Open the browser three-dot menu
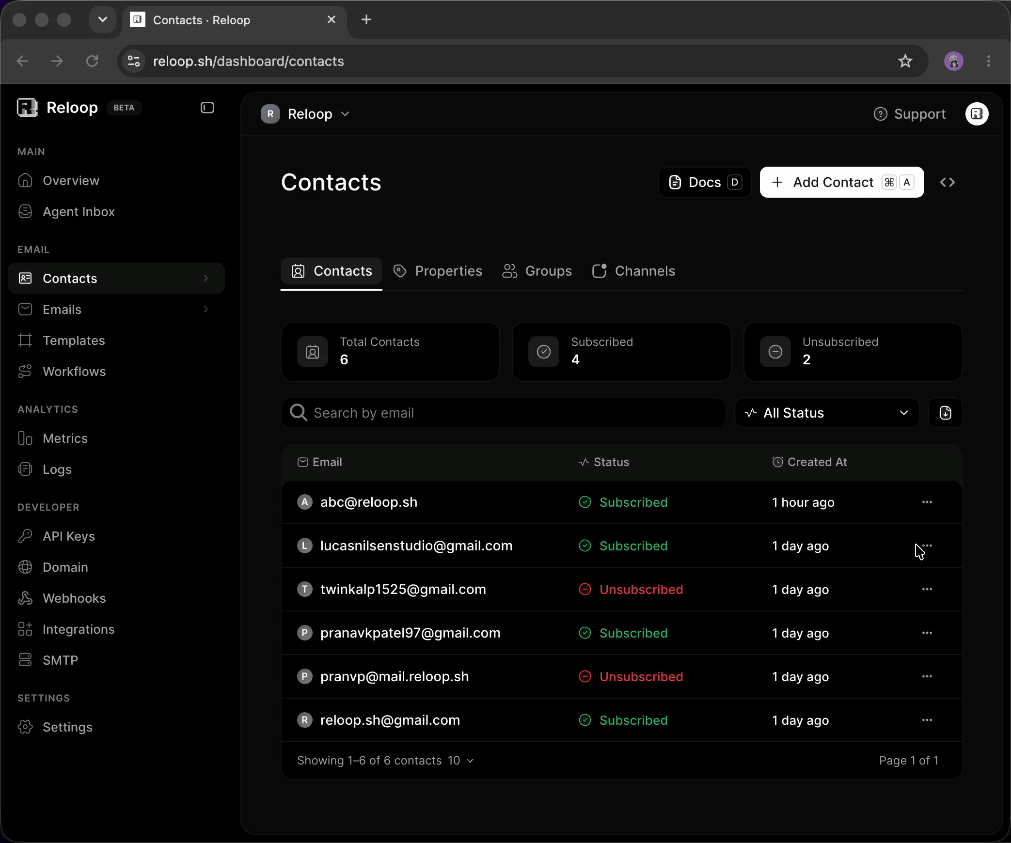 [988, 61]
